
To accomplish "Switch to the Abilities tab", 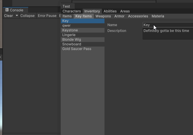I will (x=110, y=11).
